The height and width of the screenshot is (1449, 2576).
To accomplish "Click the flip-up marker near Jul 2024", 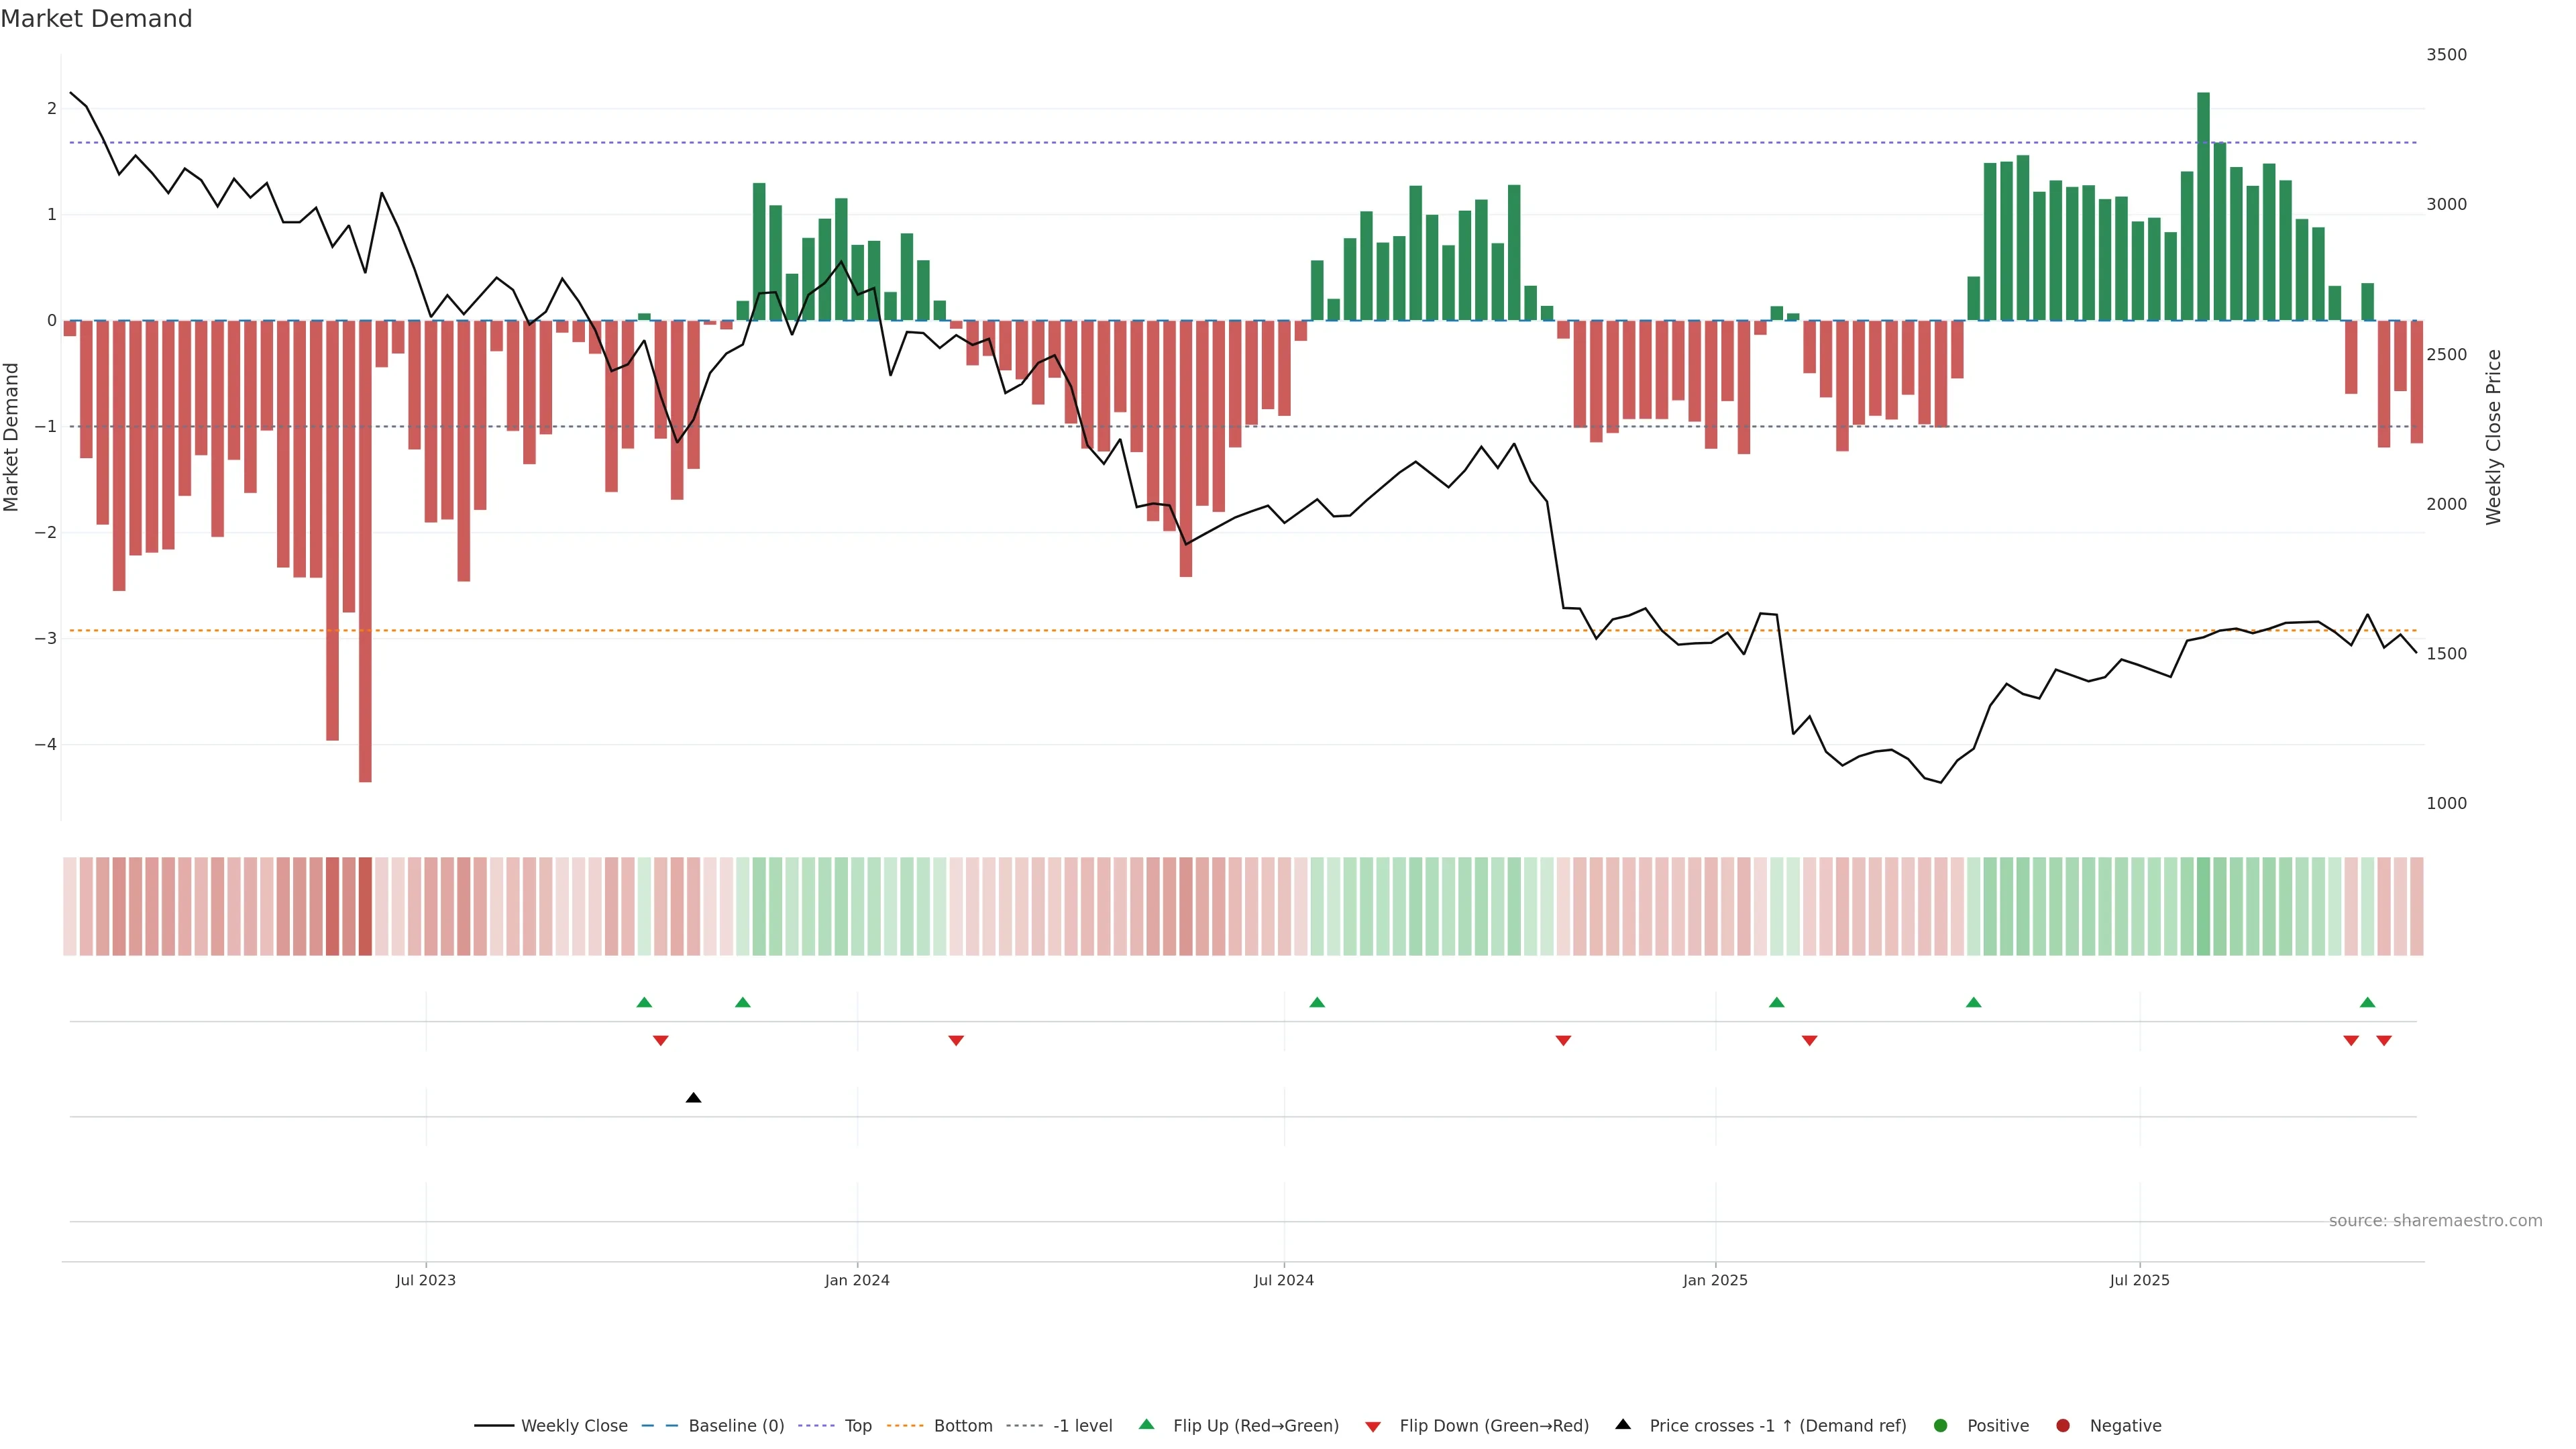I will (x=1317, y=1002).
